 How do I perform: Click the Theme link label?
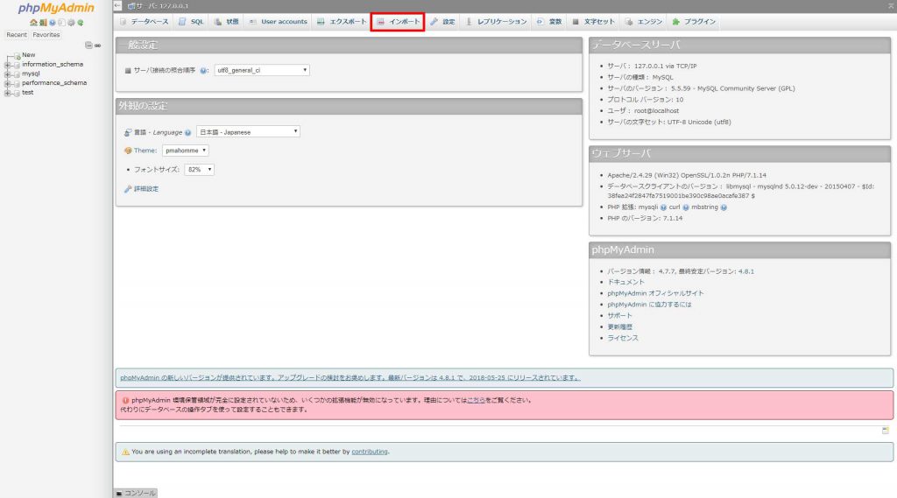tap(145, 151)
